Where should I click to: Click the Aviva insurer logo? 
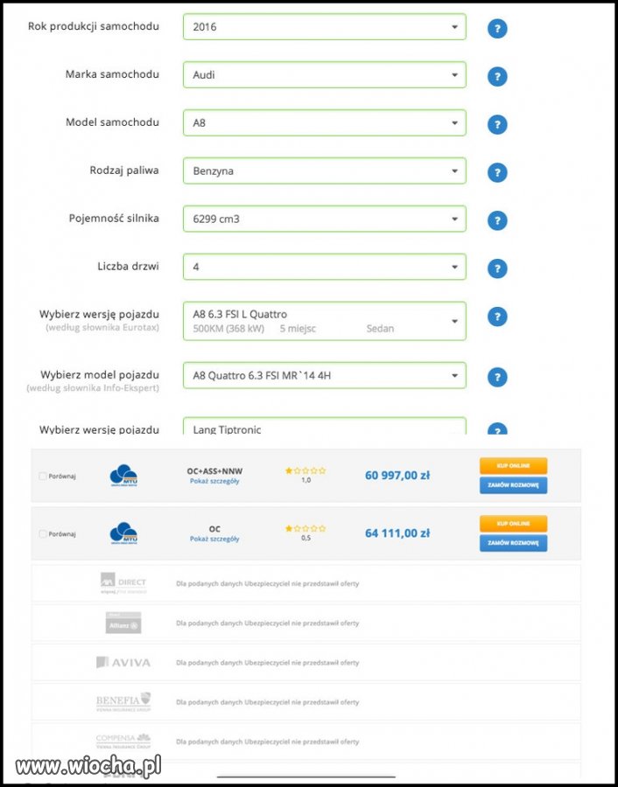pos(123,663)
